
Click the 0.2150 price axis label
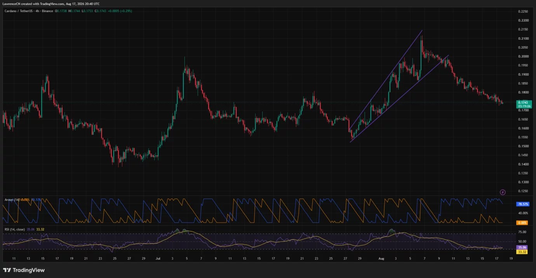coord(523,29)
